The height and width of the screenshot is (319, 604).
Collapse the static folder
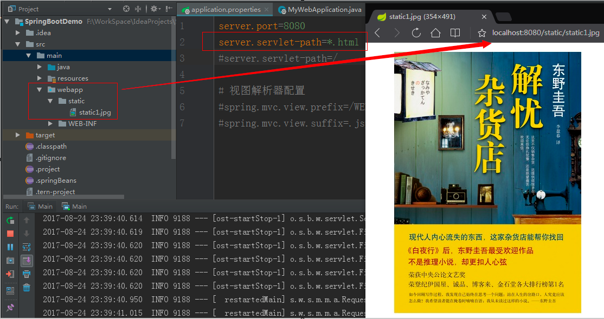point(50,101)
